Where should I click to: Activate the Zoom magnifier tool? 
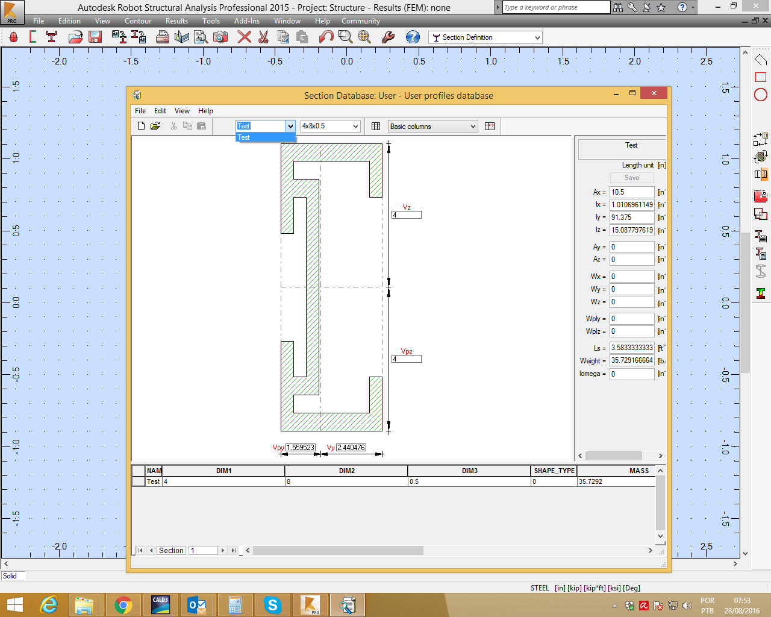(x=345, y=37)
